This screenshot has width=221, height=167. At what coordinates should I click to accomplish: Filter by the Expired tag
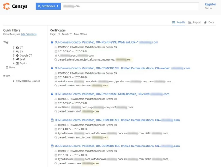click(24, 63)
